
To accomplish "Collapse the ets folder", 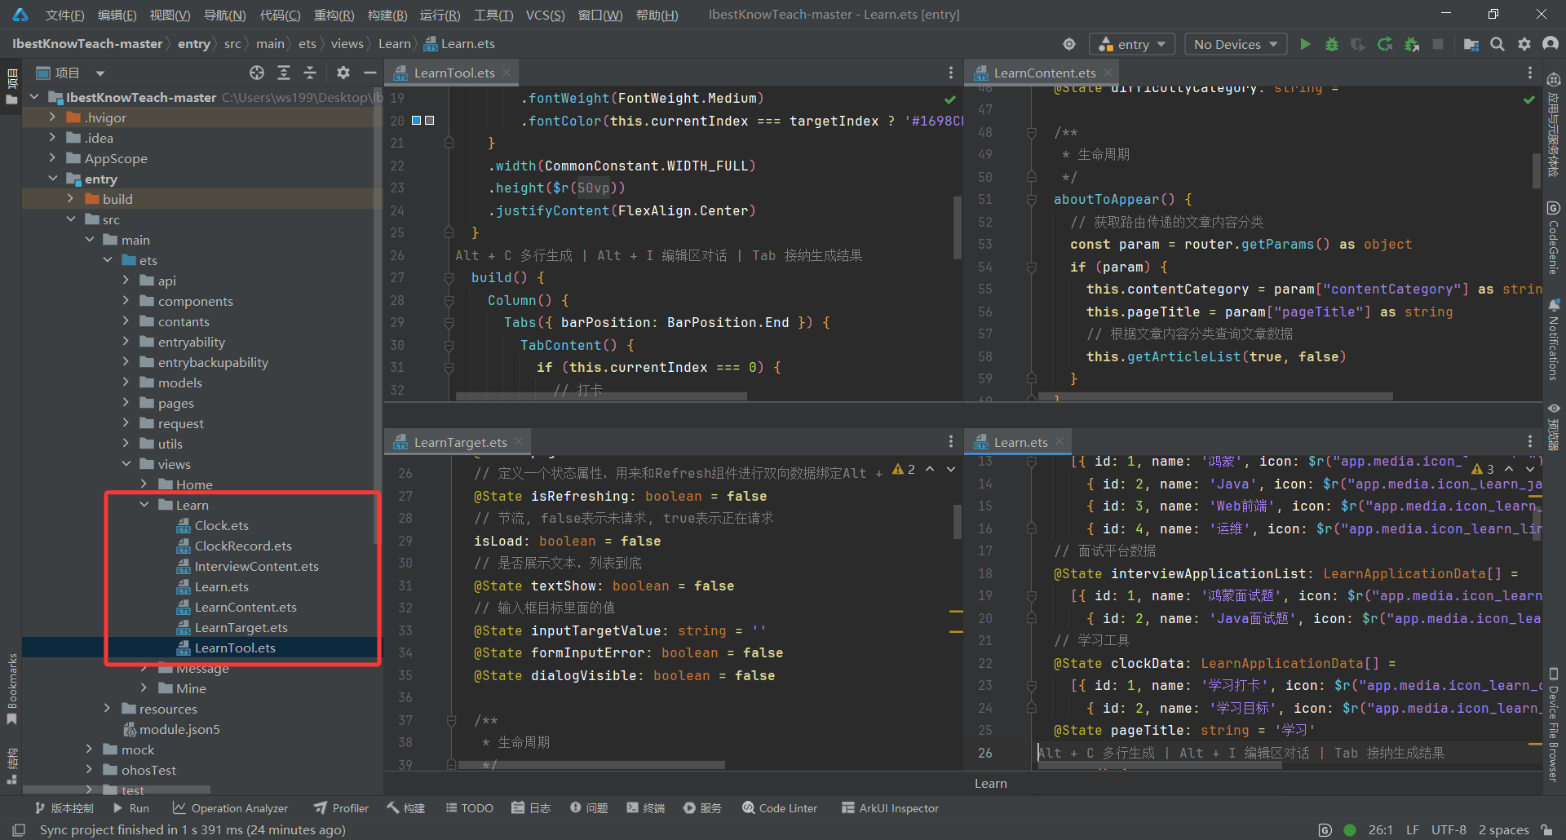I will click(x=108, y=260).
